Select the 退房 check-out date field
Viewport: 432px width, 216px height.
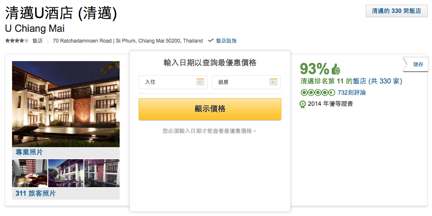click(x=246, y=82)
